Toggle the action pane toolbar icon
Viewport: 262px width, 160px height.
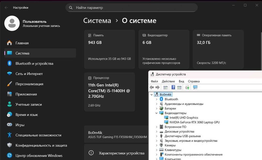tap(179, 87)
